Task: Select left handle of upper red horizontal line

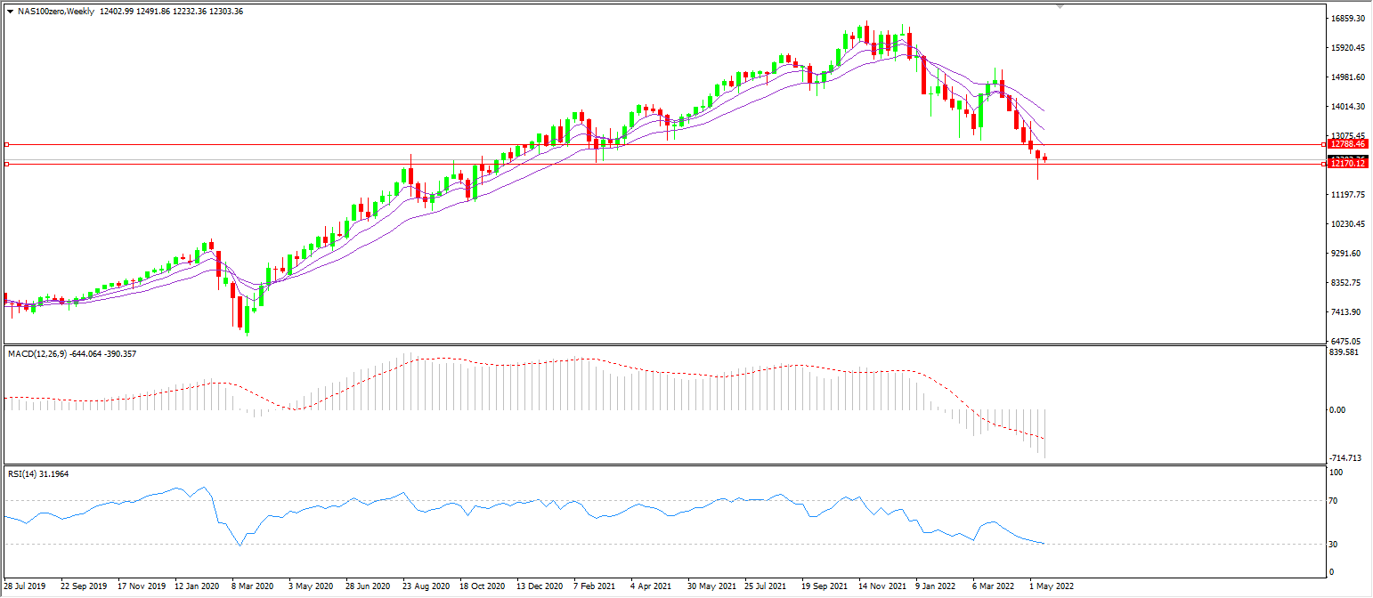Action: click(x=7, y=144)
